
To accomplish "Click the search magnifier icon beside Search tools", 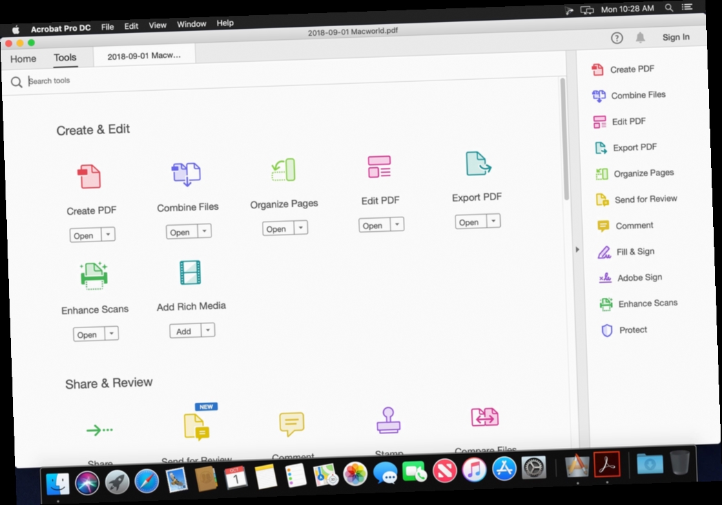I will click(x=16, y=83).
